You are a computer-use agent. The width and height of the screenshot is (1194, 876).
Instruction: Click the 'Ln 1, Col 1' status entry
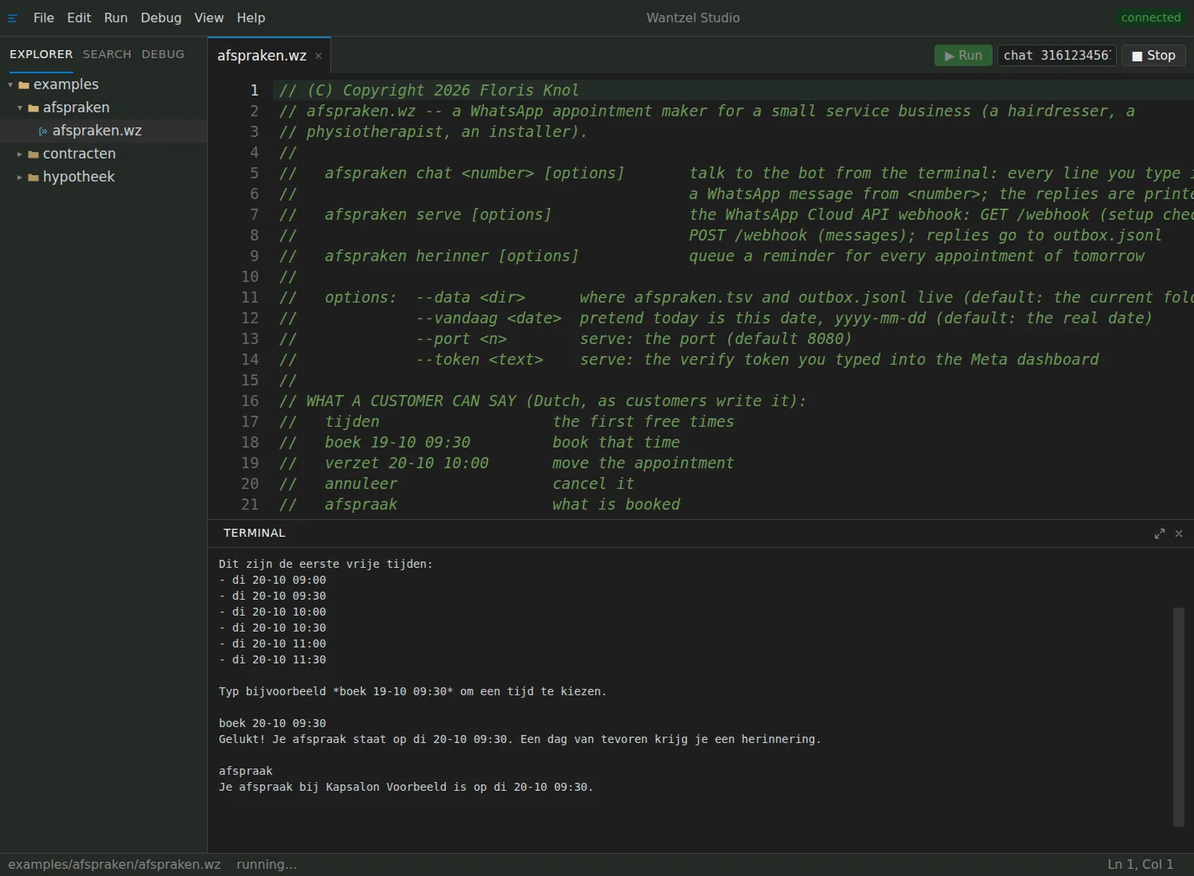click(1141, 865)
